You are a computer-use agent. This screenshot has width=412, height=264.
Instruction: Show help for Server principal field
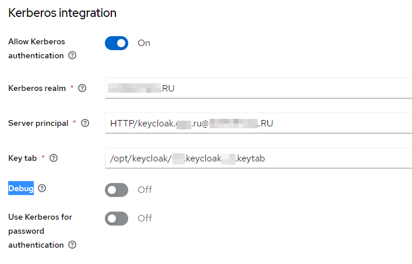(85, 124)
